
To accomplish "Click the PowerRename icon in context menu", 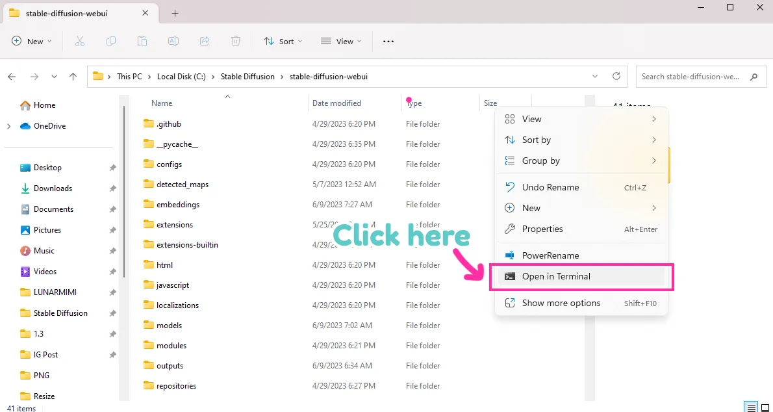I will click(x=510, y=255).
